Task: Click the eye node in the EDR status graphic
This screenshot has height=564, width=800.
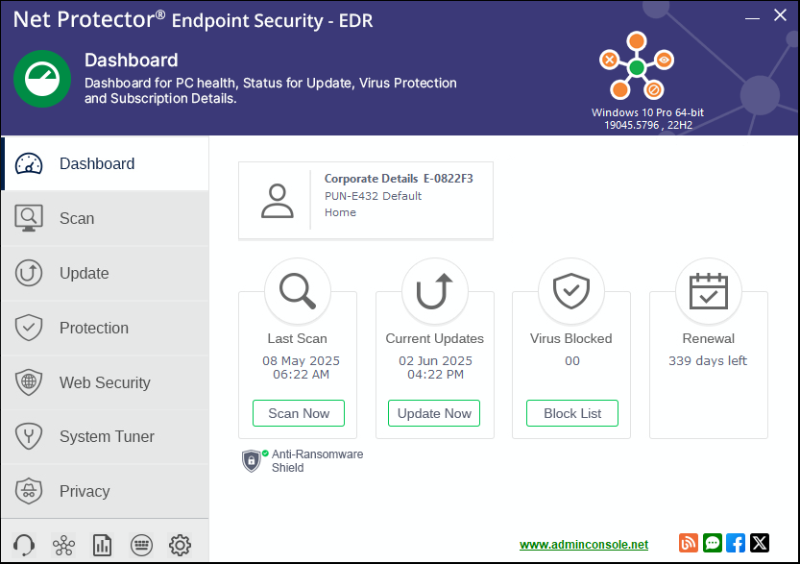Action: pyautogui.click(x=665, y=60)
